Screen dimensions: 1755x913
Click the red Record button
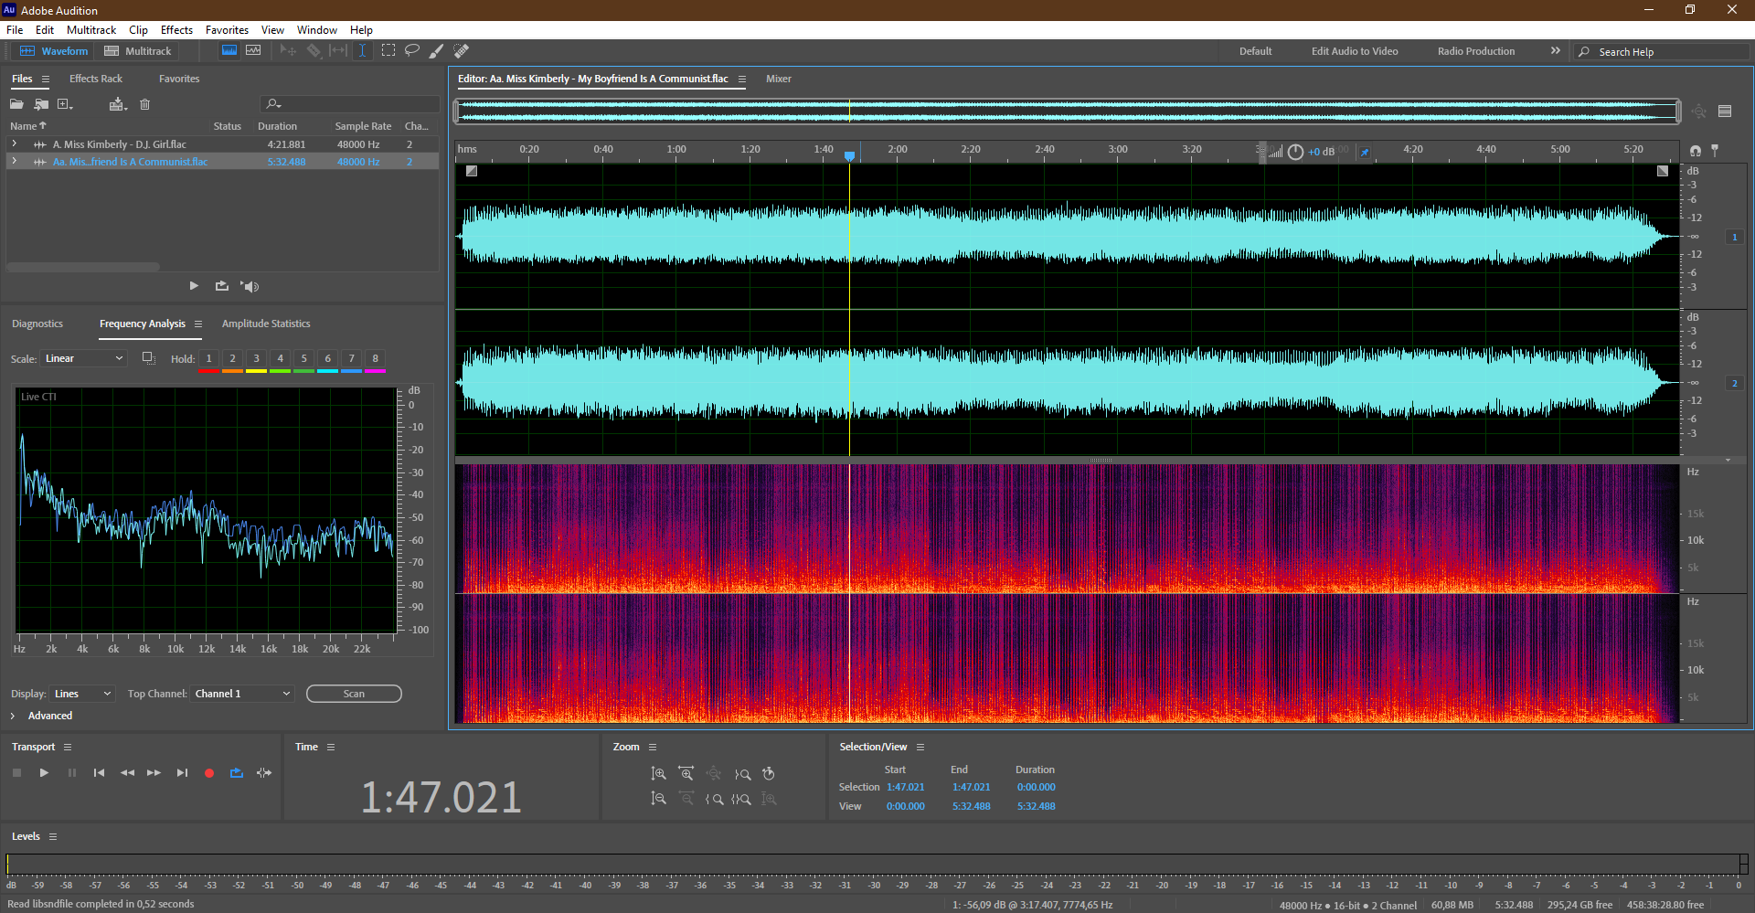coord(209,773)
